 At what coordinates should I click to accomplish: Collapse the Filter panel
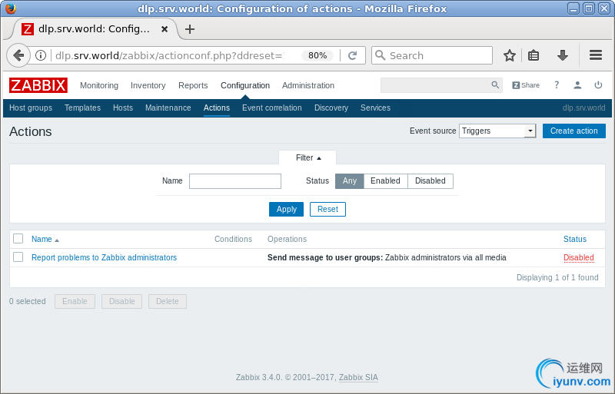[x=308, y=157]
